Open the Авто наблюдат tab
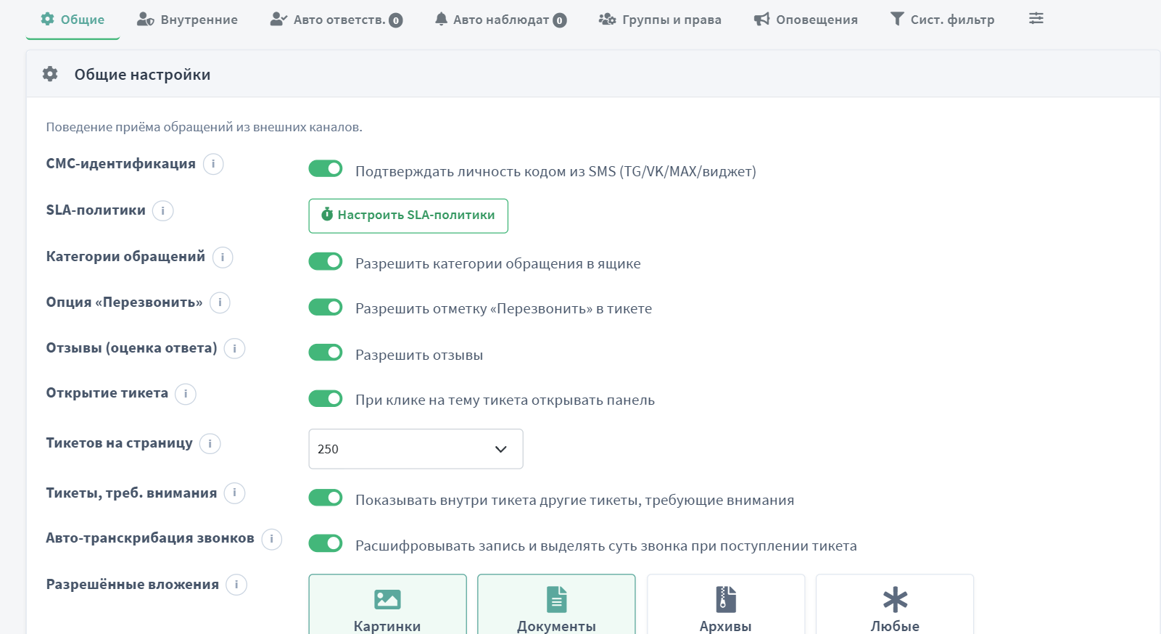This screenshot has width=1161, height=634. coord(500,20)
